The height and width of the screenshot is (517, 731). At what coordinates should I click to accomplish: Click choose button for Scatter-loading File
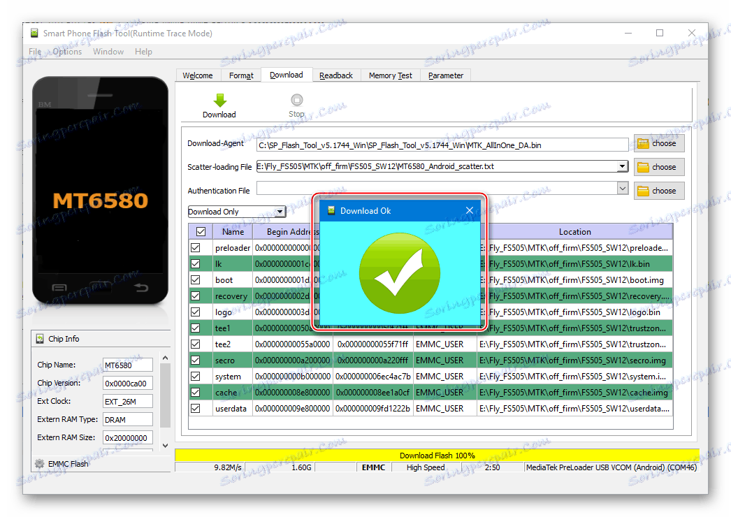coord(659,167)
